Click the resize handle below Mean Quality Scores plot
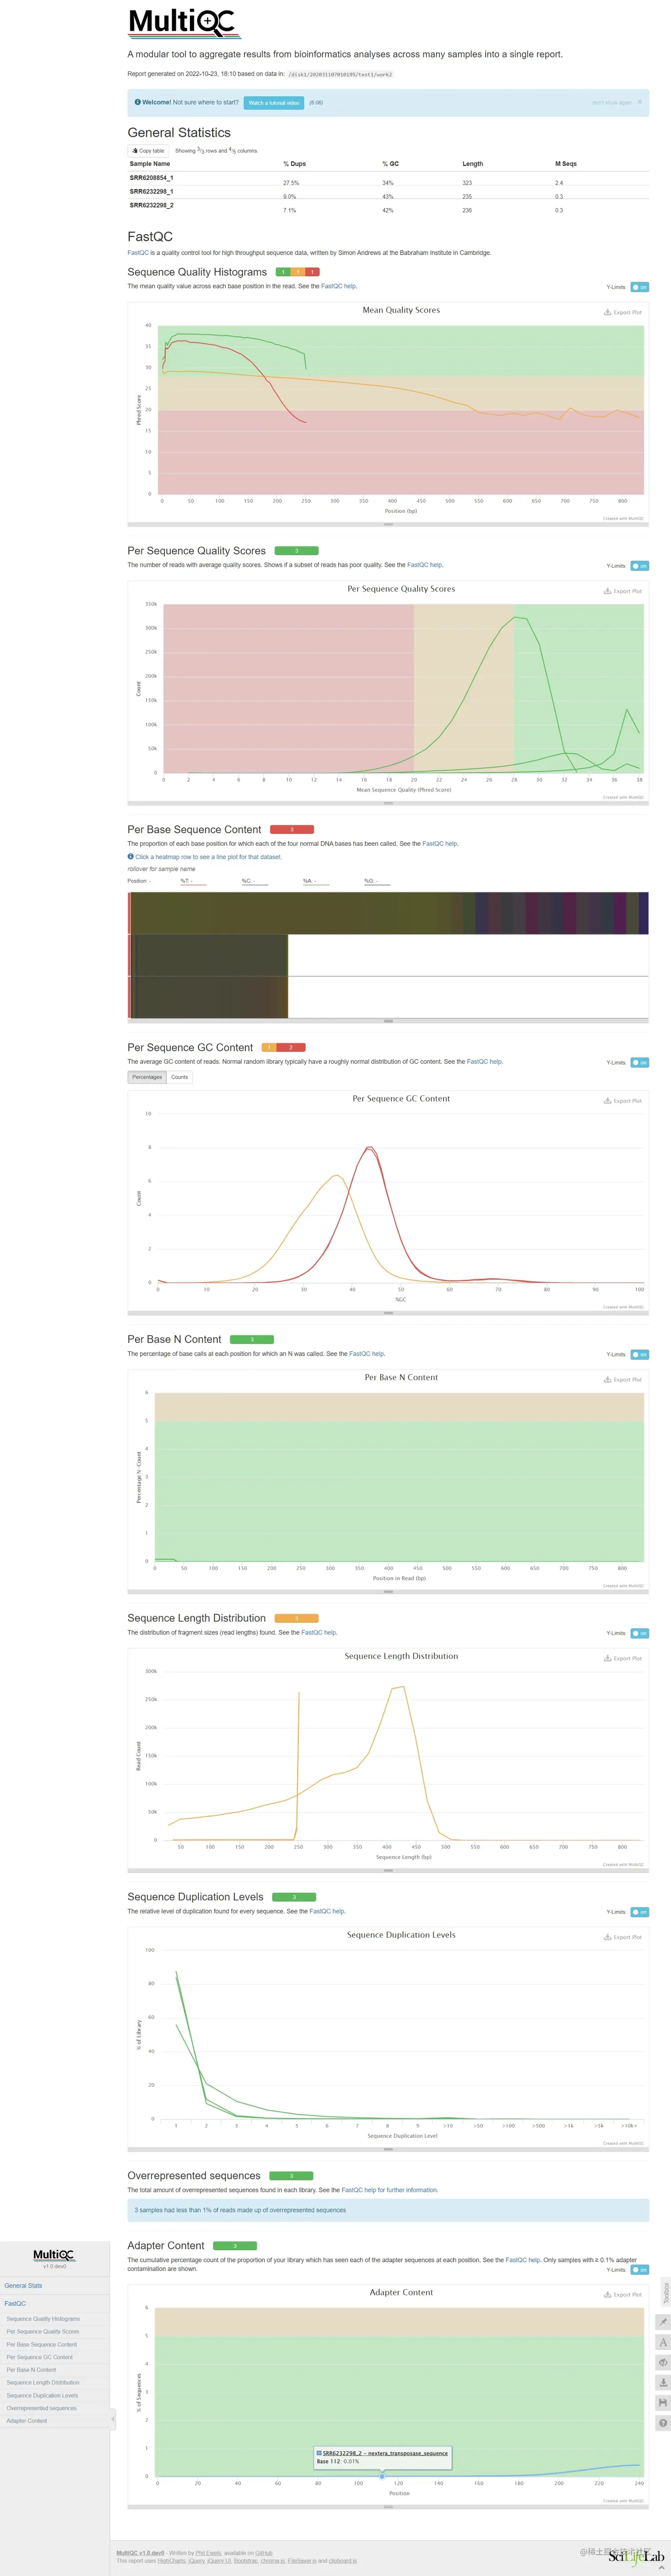Viewport: 671px width, 2576px height. coord(388,524)
